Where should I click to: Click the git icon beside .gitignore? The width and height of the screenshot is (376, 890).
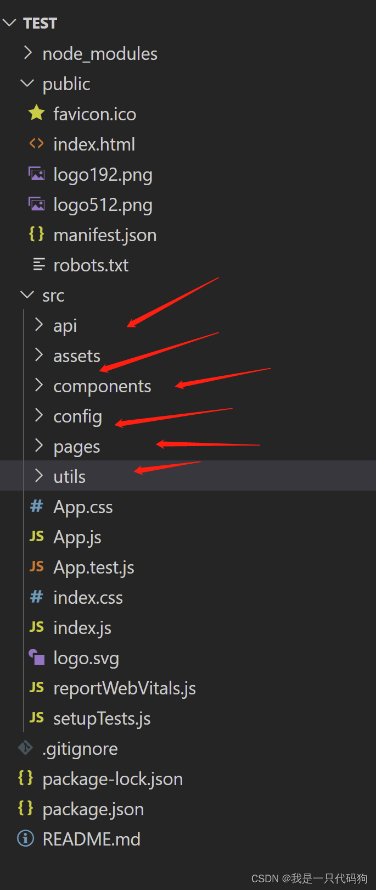(x=25, y=748)
